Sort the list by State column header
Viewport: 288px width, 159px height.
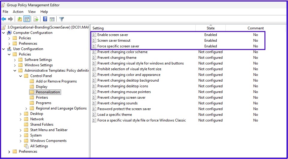[210, 28]
